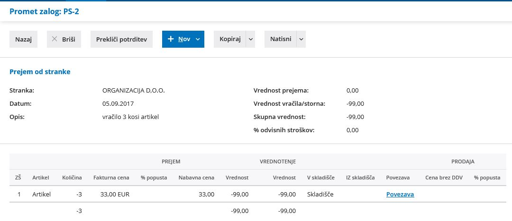Viewport: 512px width, 221px height.
Task: Click the X icon on Briši button
Action: (55, 39)
